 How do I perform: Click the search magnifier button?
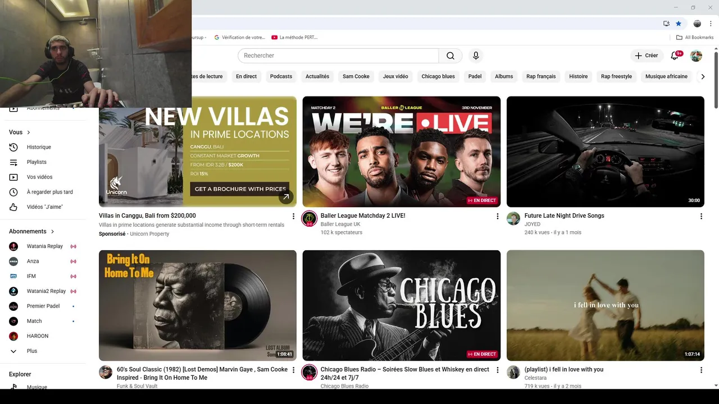[450, 56]
